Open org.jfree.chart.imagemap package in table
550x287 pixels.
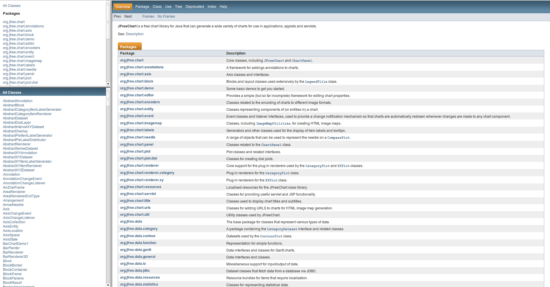(x=141, y=123)
